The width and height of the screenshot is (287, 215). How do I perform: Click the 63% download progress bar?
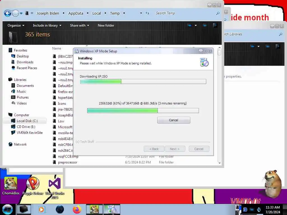click(143, 110)
